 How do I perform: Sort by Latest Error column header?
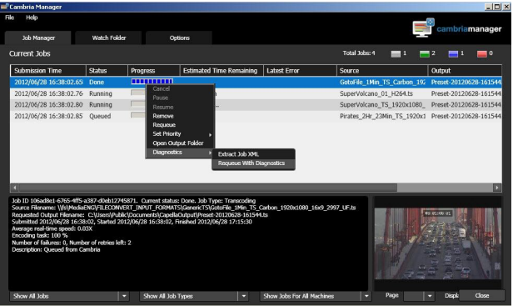tap(300, 71)
